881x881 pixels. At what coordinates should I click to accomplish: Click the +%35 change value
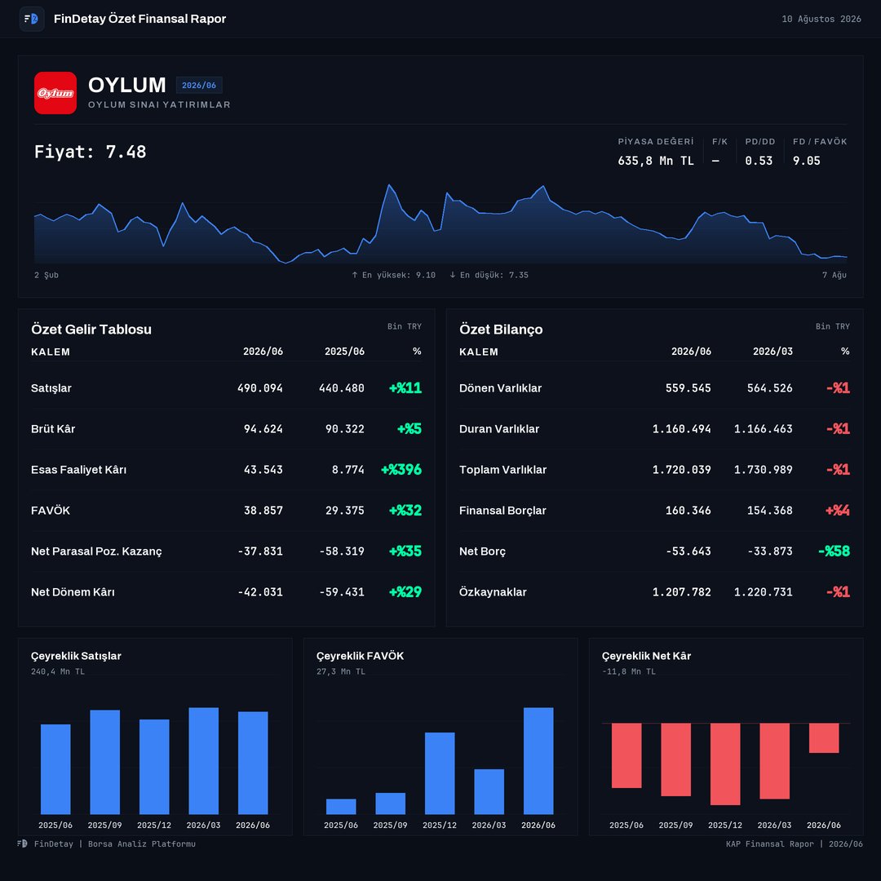tap(405, 551)
